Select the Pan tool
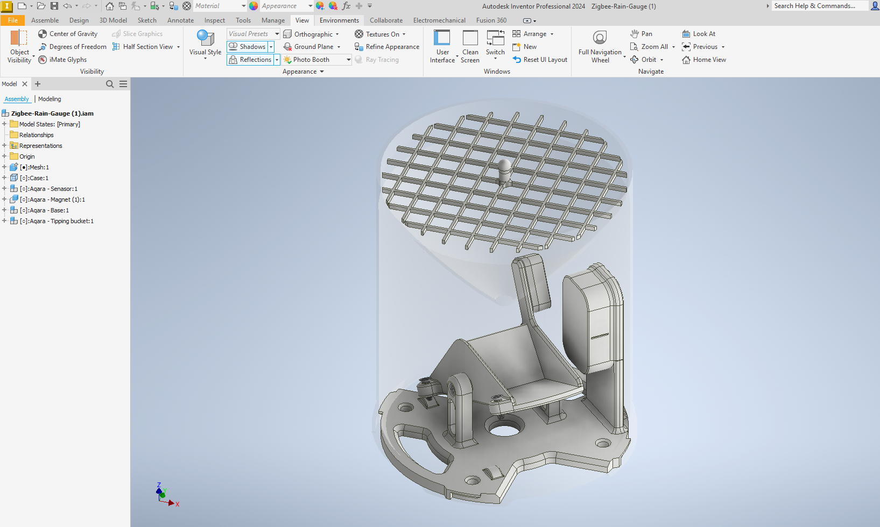 click(x=641, y=34)
